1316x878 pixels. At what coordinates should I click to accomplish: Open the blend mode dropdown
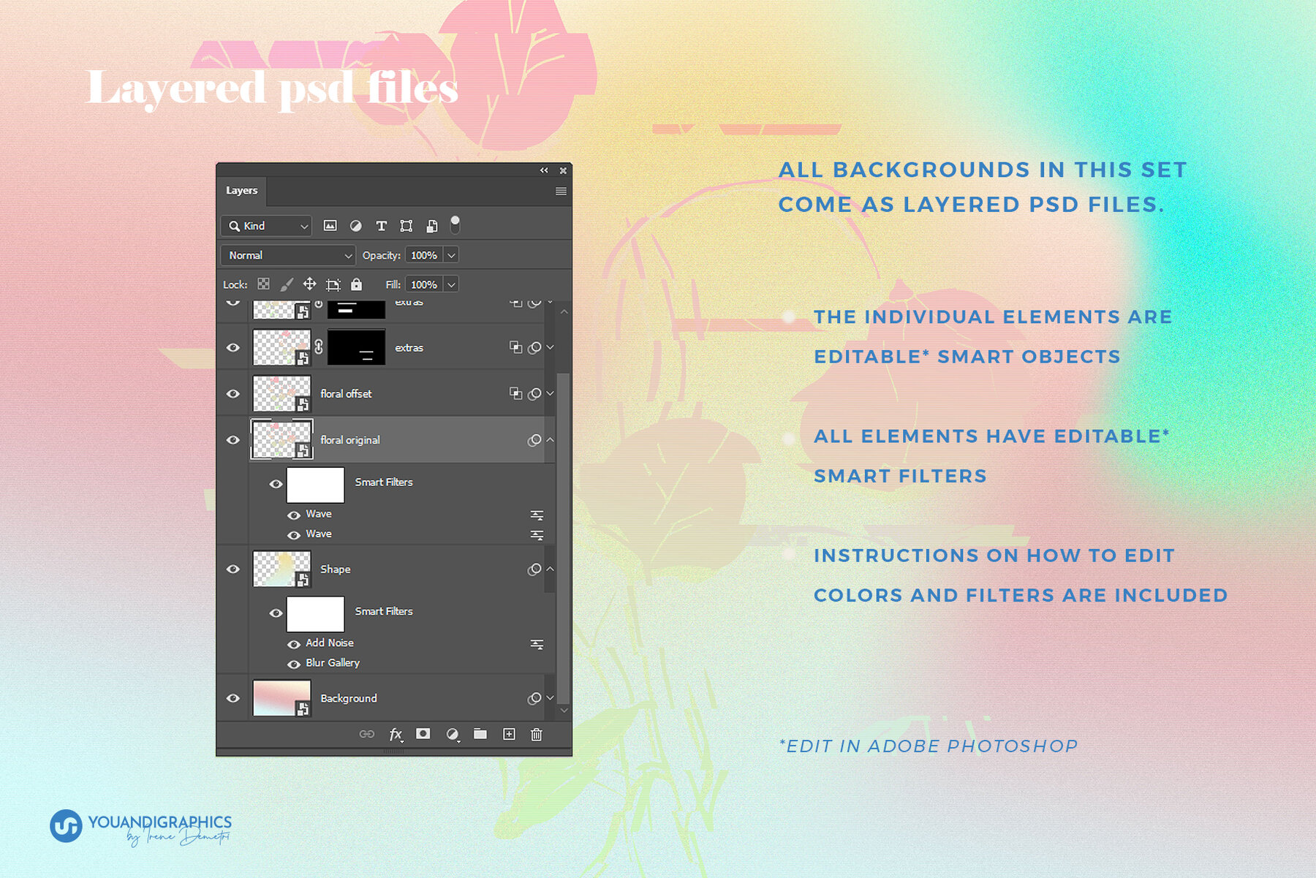coord(287,255)
